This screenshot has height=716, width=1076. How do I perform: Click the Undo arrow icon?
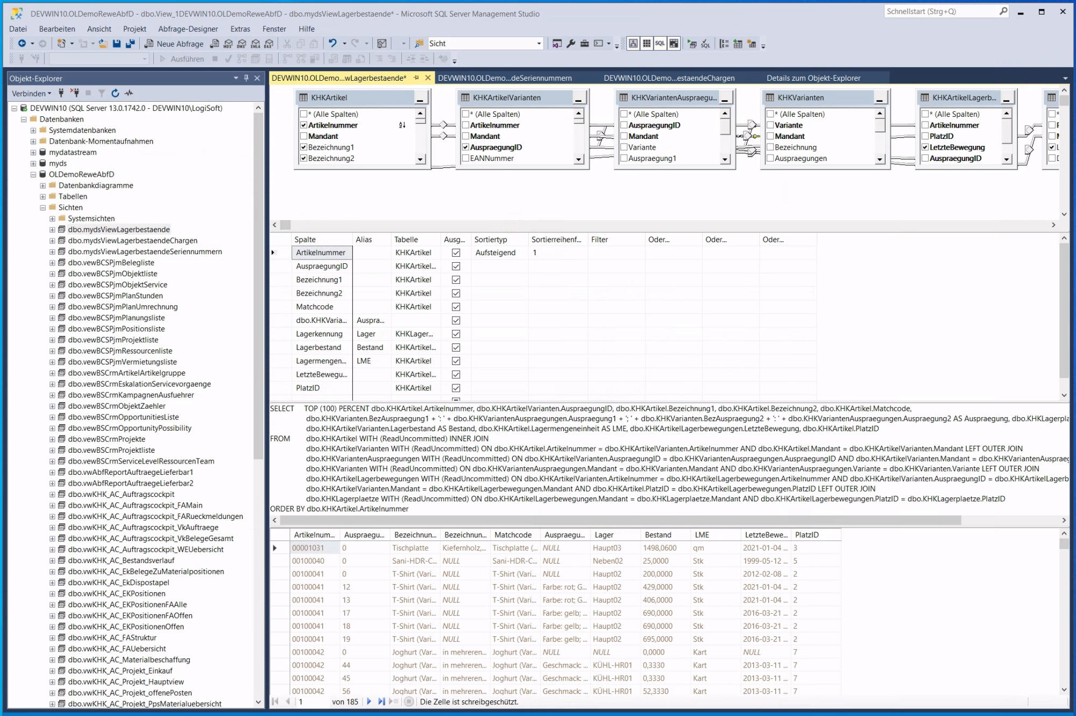[x=332, y=44]
